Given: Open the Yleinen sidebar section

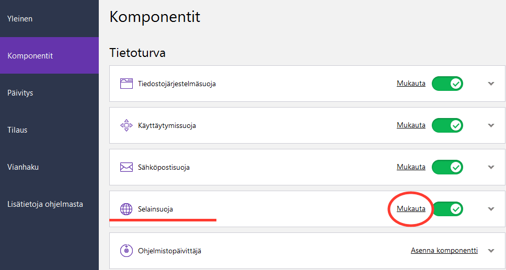Looking at the screenshot, I should (20, 19).
